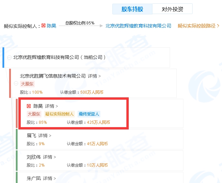Click the arrow chevron after 疑似实际控股路径
The height and width of the screenshot is (183, 222).
click(x=218, y=26)
